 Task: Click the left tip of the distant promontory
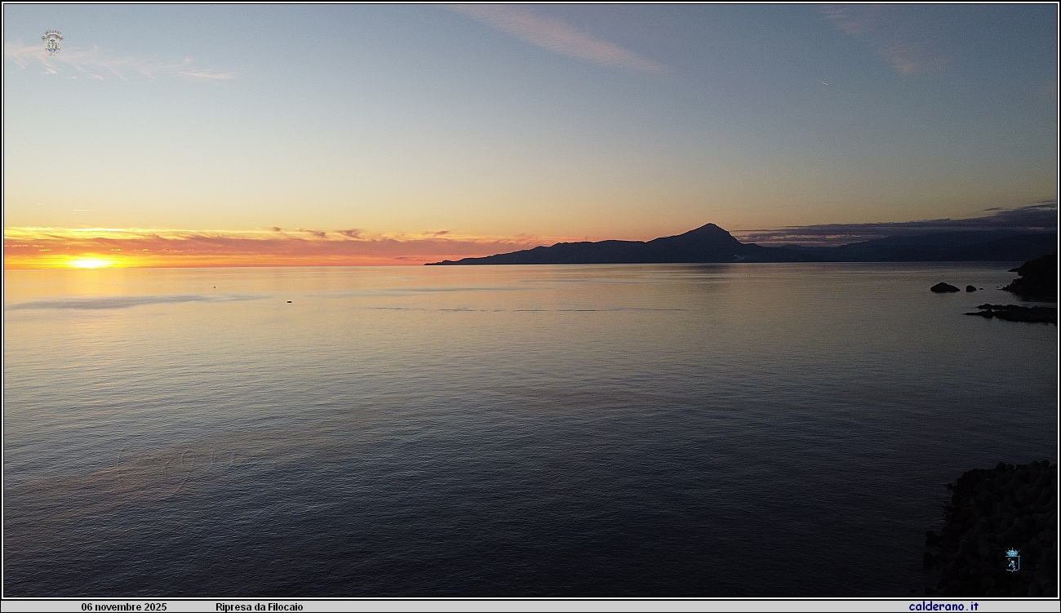[x=431, y=263]
